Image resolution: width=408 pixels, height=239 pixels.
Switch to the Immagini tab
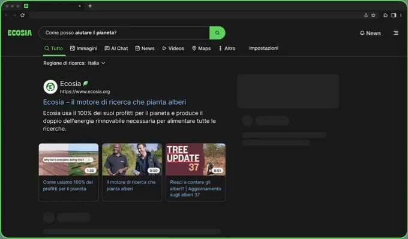coord(83,49)
